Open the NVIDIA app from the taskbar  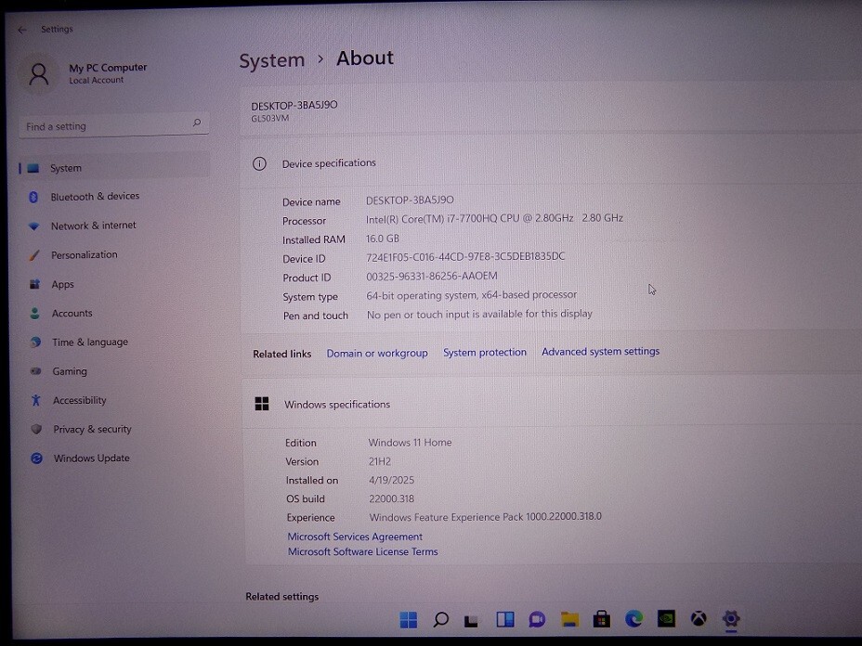[x=666, y=619]
